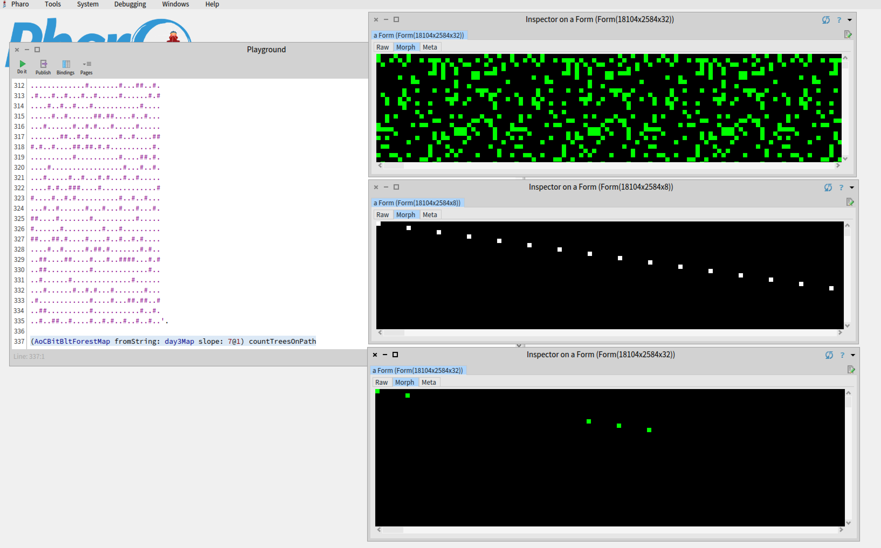Screen dimensions: 881x548
Task: Click refresh icon in bottom Inspector window
Action: tap(829, 355)
